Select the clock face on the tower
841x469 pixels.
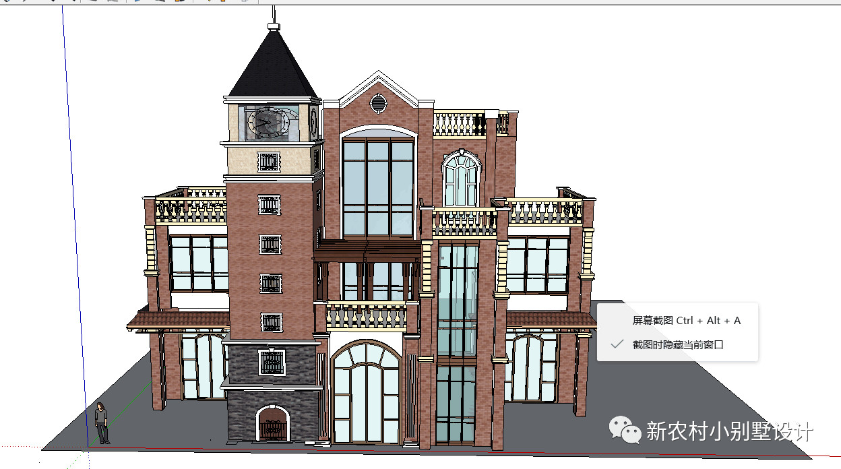(x=268, y=123)
